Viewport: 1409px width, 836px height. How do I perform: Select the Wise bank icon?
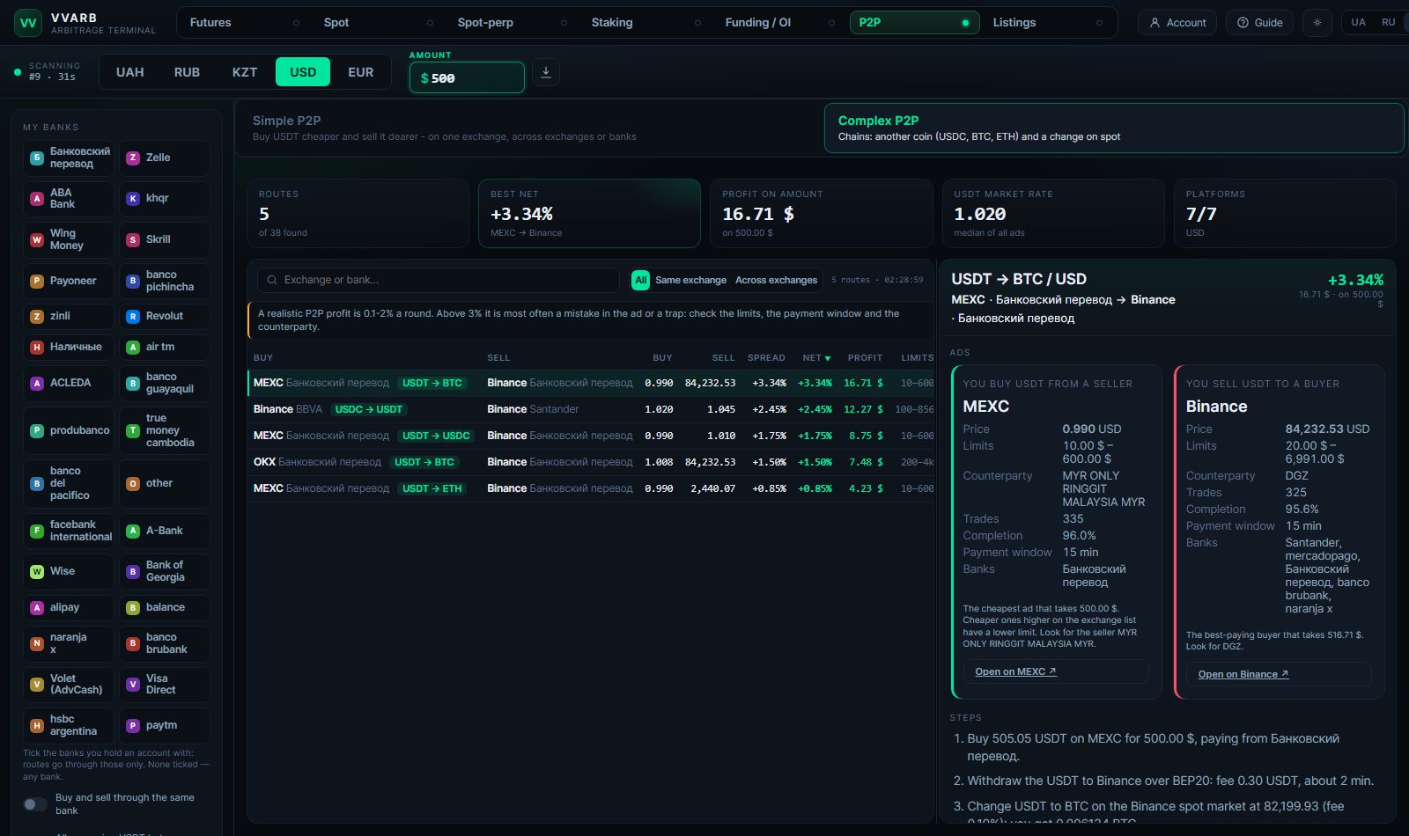point(37,572)
